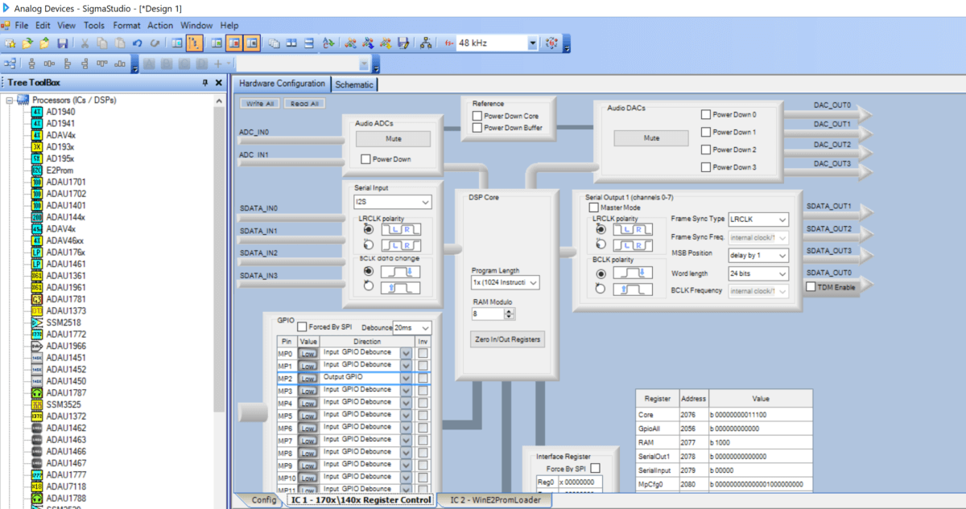Select the second Serial Output BCLK polarity radio

point(600,288)
